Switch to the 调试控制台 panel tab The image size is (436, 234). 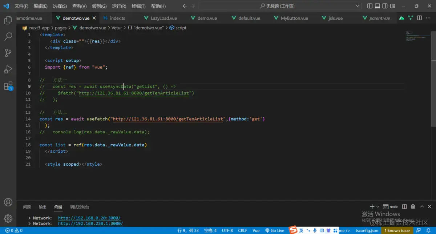pos(80,207)
